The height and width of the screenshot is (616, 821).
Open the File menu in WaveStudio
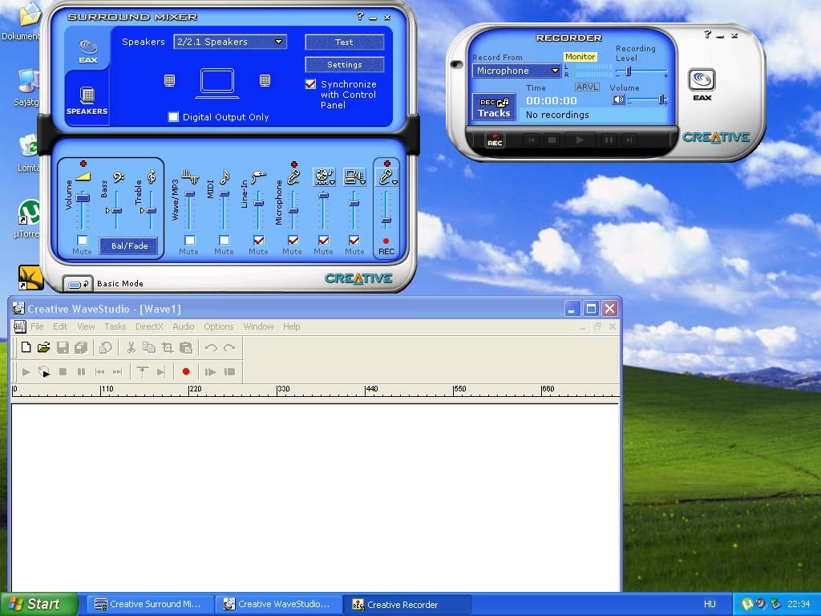(37, 326)
